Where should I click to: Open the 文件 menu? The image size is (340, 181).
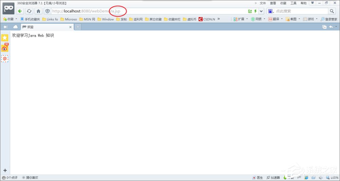coord(263,3)
